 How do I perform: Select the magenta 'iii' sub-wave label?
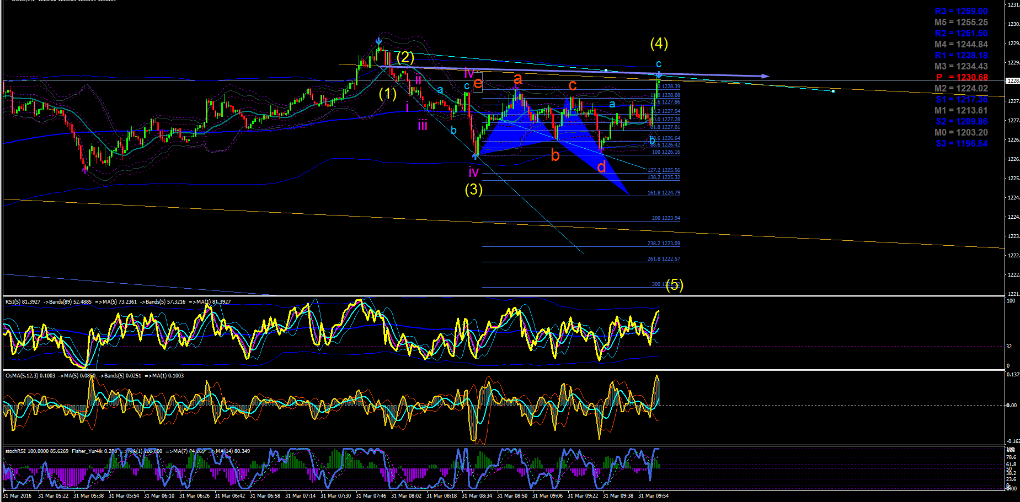[x=423, y=125]
